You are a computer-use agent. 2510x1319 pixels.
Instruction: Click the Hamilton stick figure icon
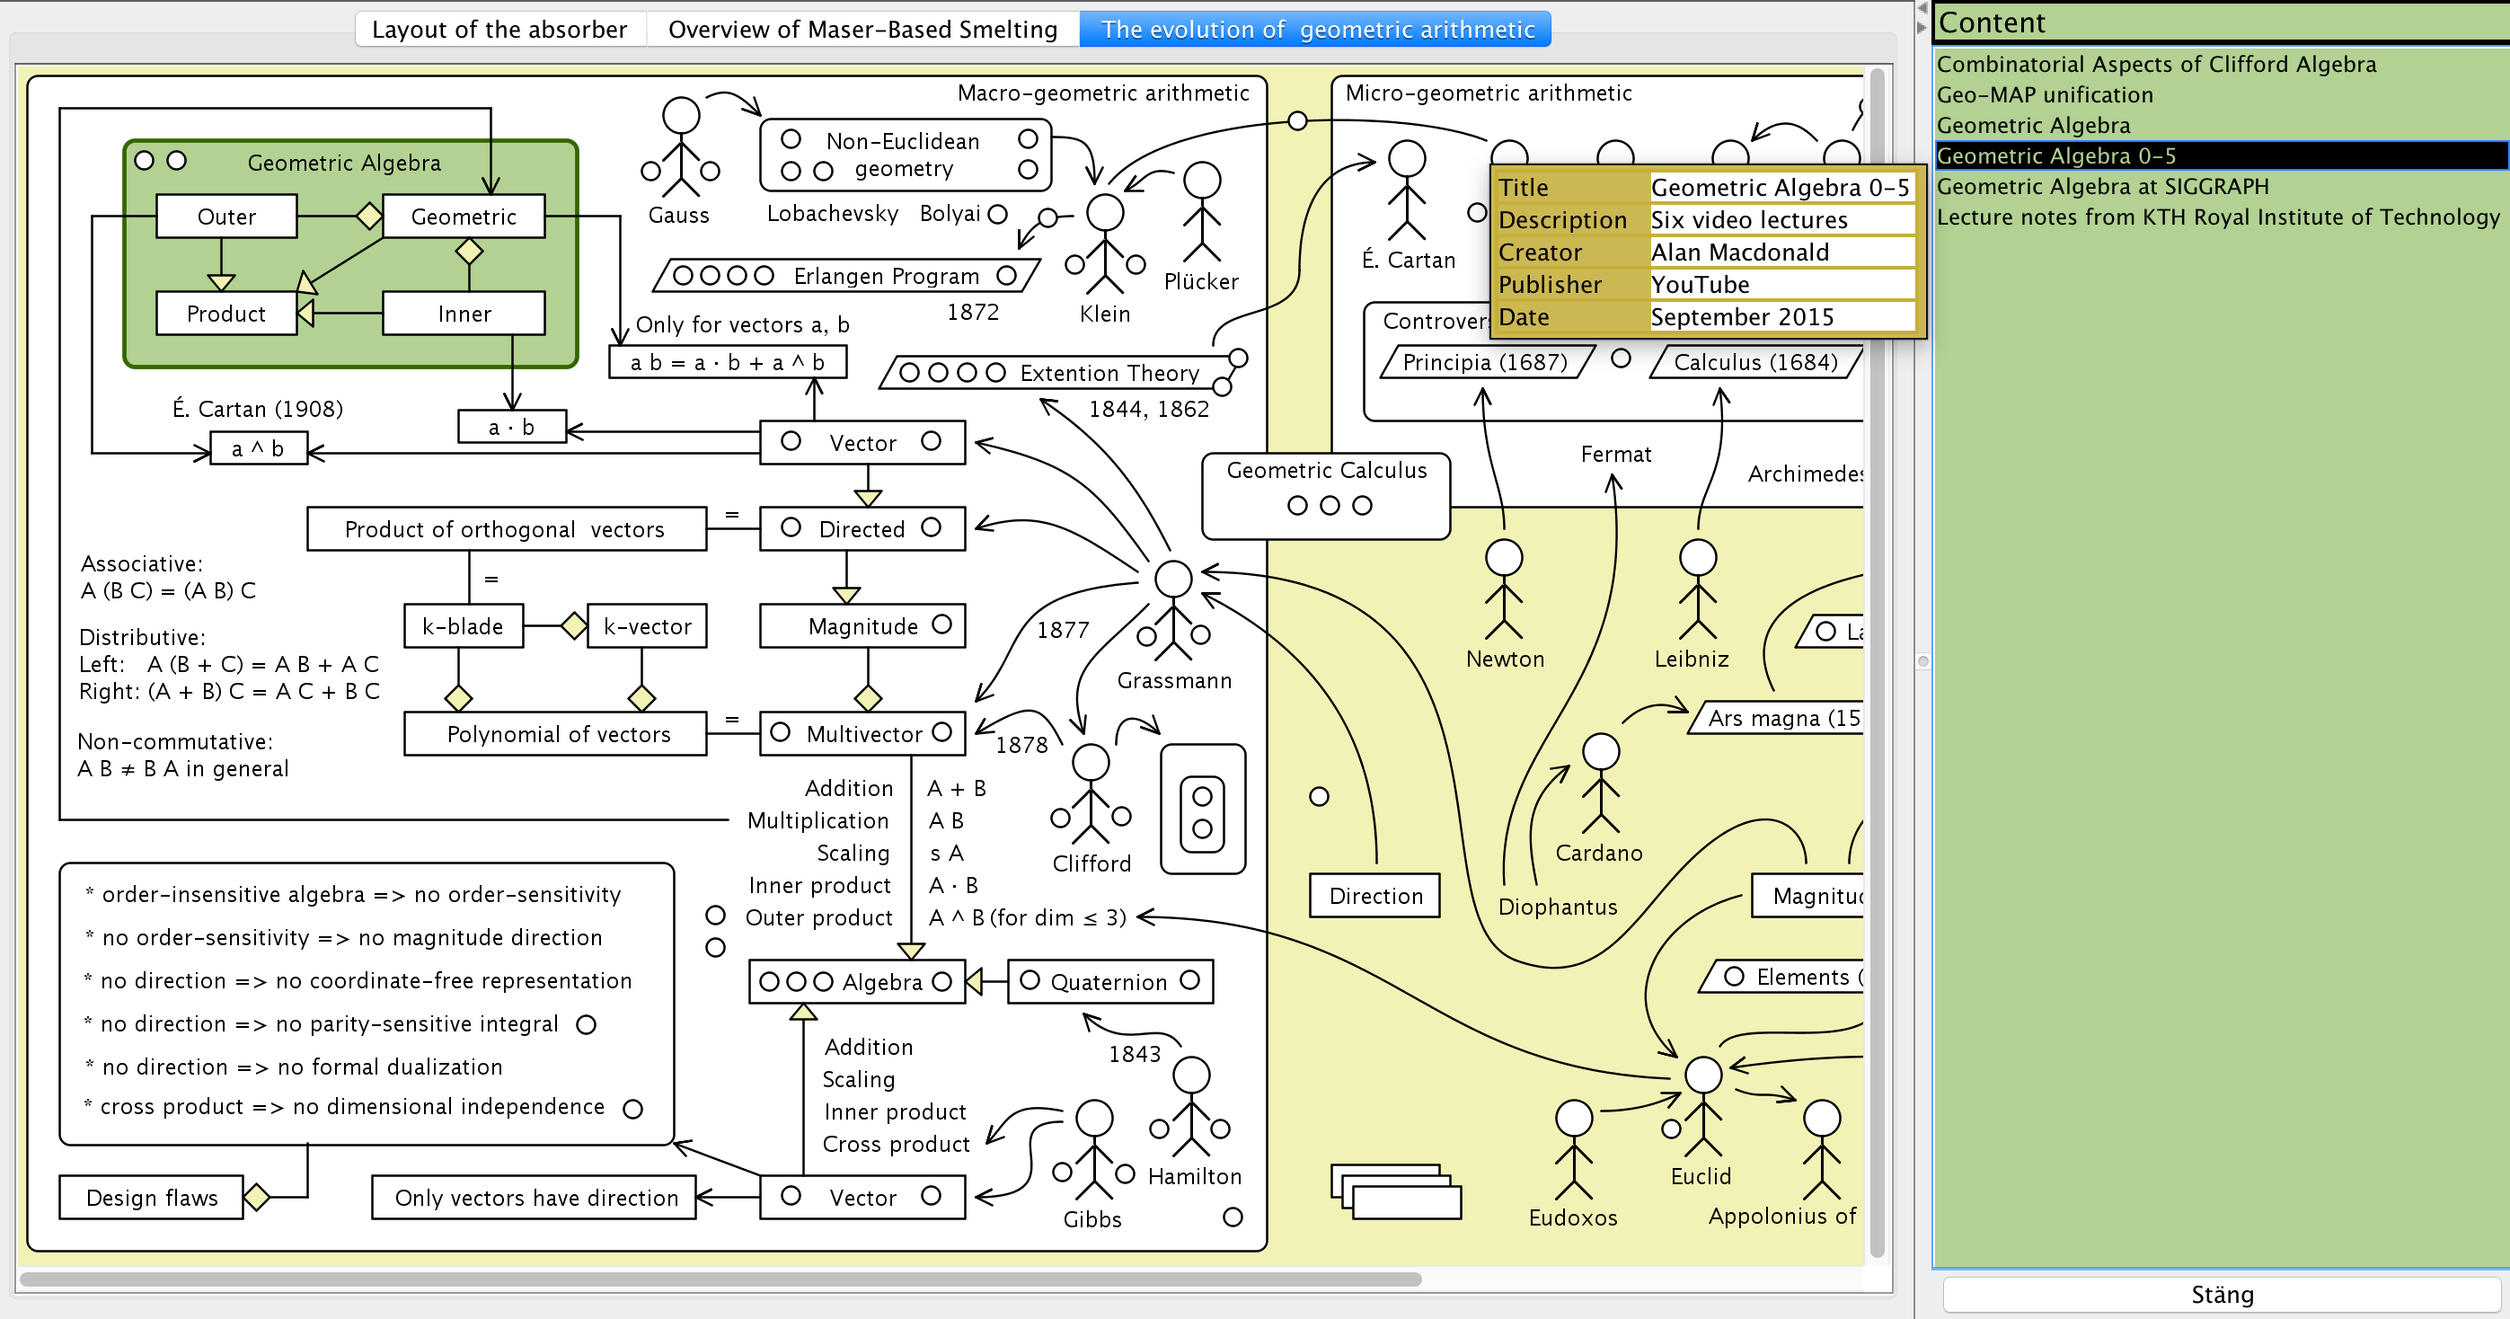coord(1190,1106)
